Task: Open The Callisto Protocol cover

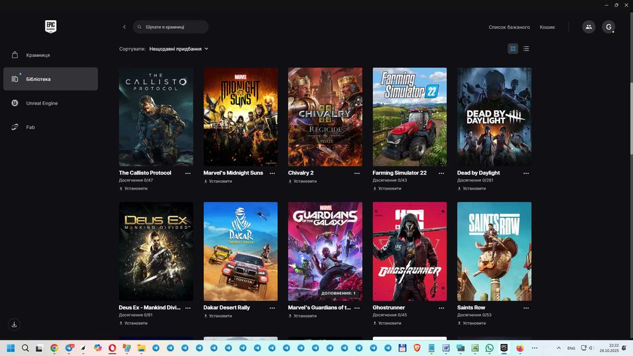Action: (x=156, y=117)
